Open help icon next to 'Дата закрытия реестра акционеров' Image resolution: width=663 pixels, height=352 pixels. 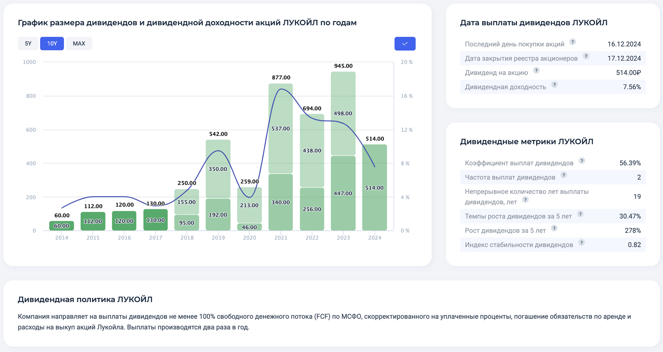coord(586,56)
